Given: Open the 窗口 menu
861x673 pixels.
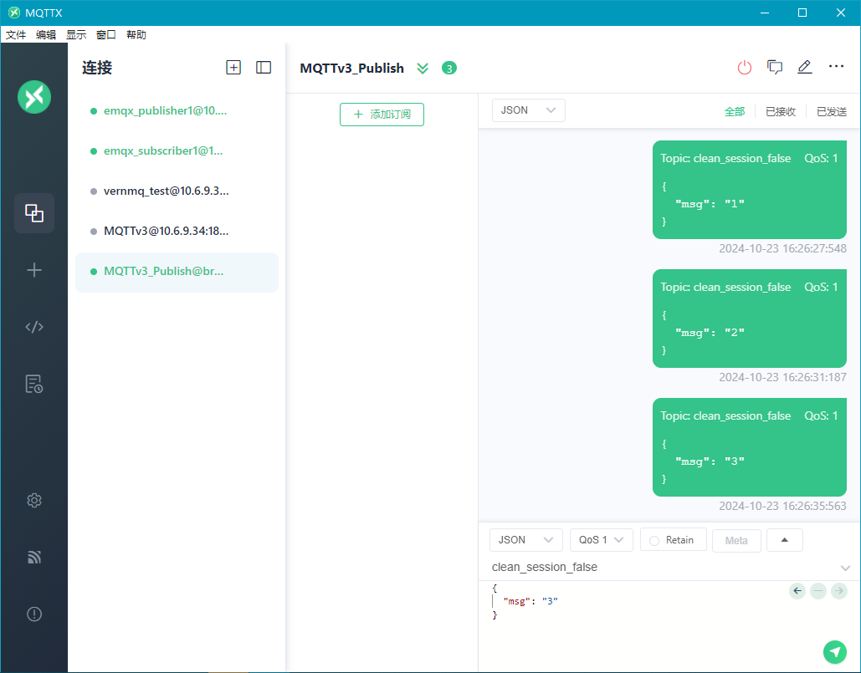Looking at the screenshot, I should click(106, 34).
